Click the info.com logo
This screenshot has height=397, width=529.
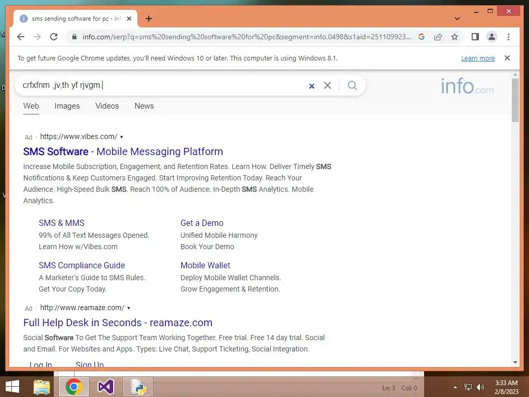(467, 86)
